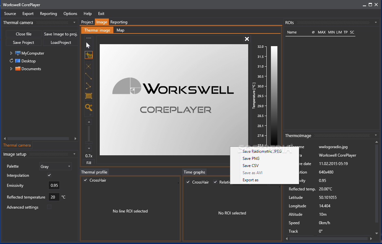Click the Documents folder icon
382x244 pixels.
pos(18,69)
